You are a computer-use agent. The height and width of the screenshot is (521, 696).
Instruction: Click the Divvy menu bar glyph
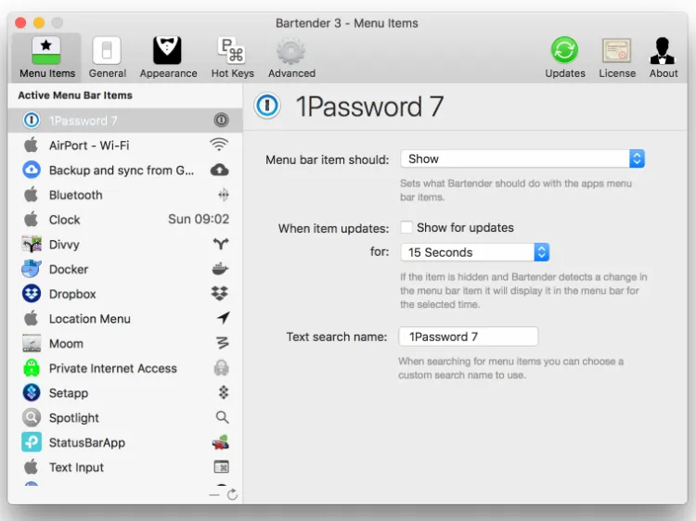(x=221, y=244)
